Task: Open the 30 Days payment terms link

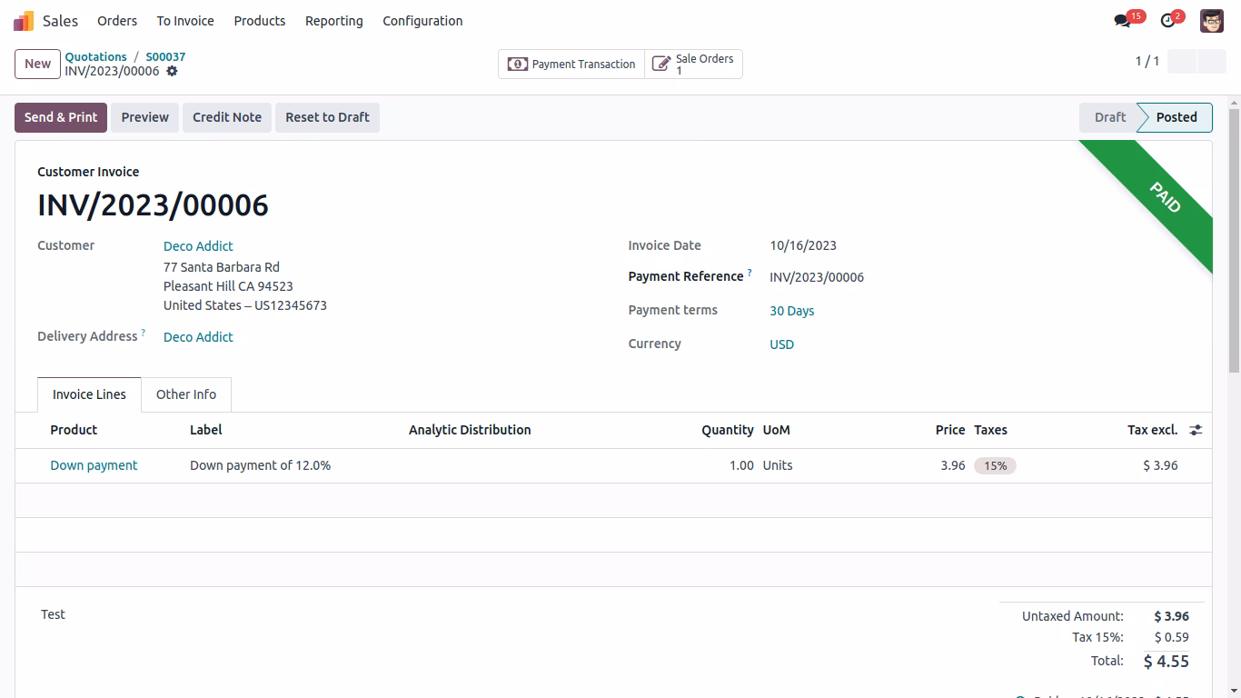Action: pos(792,311)
